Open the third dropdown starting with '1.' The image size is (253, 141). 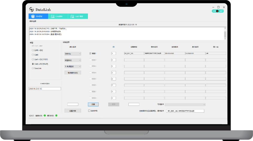click(x=73, y=66)
